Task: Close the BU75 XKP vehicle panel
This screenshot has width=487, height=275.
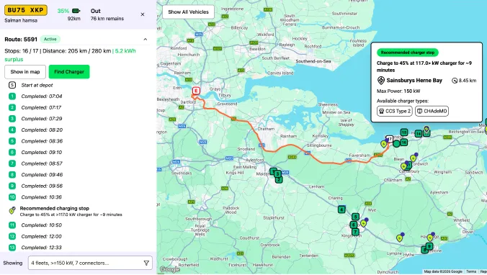Action: pyautogui.click(x=143, y=14)
